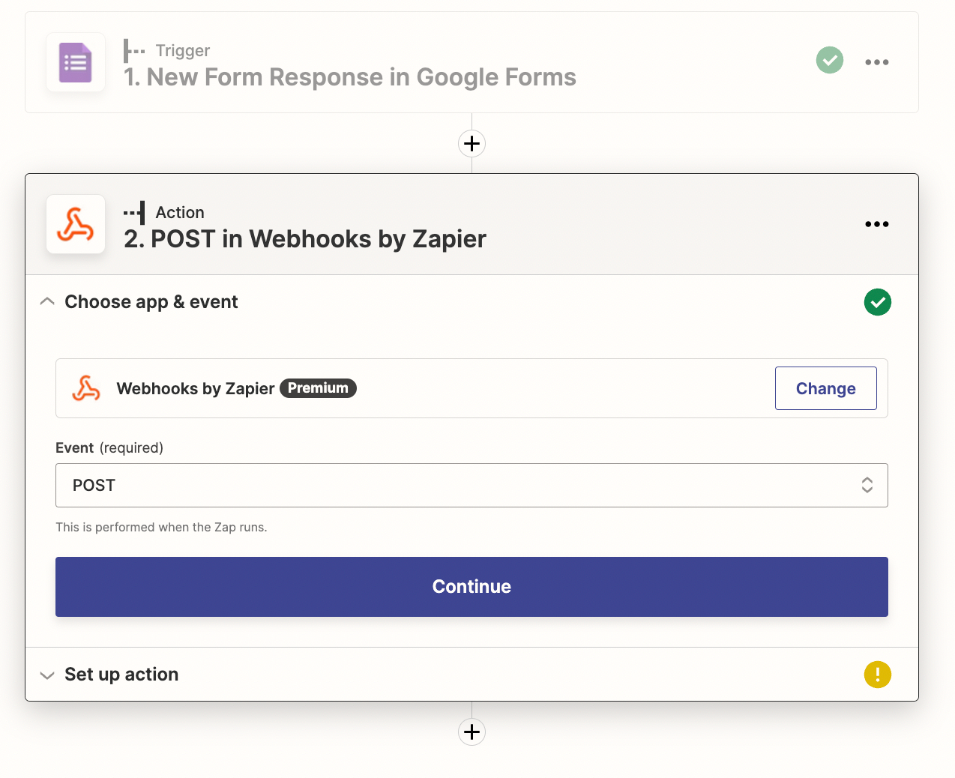Click the Set up action heading
This screenshot has height=778, width=955.
tap(121, 675)
